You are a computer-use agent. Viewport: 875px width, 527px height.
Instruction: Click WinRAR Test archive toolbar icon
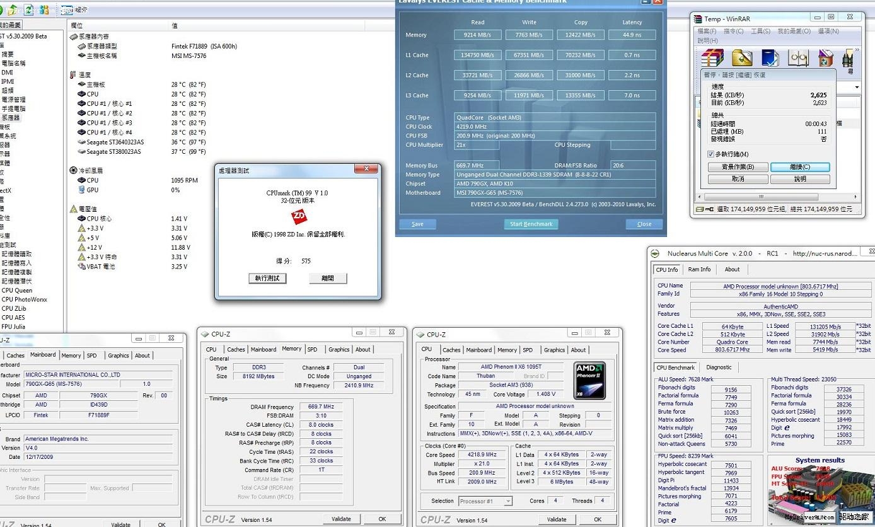tap(770, 58)
